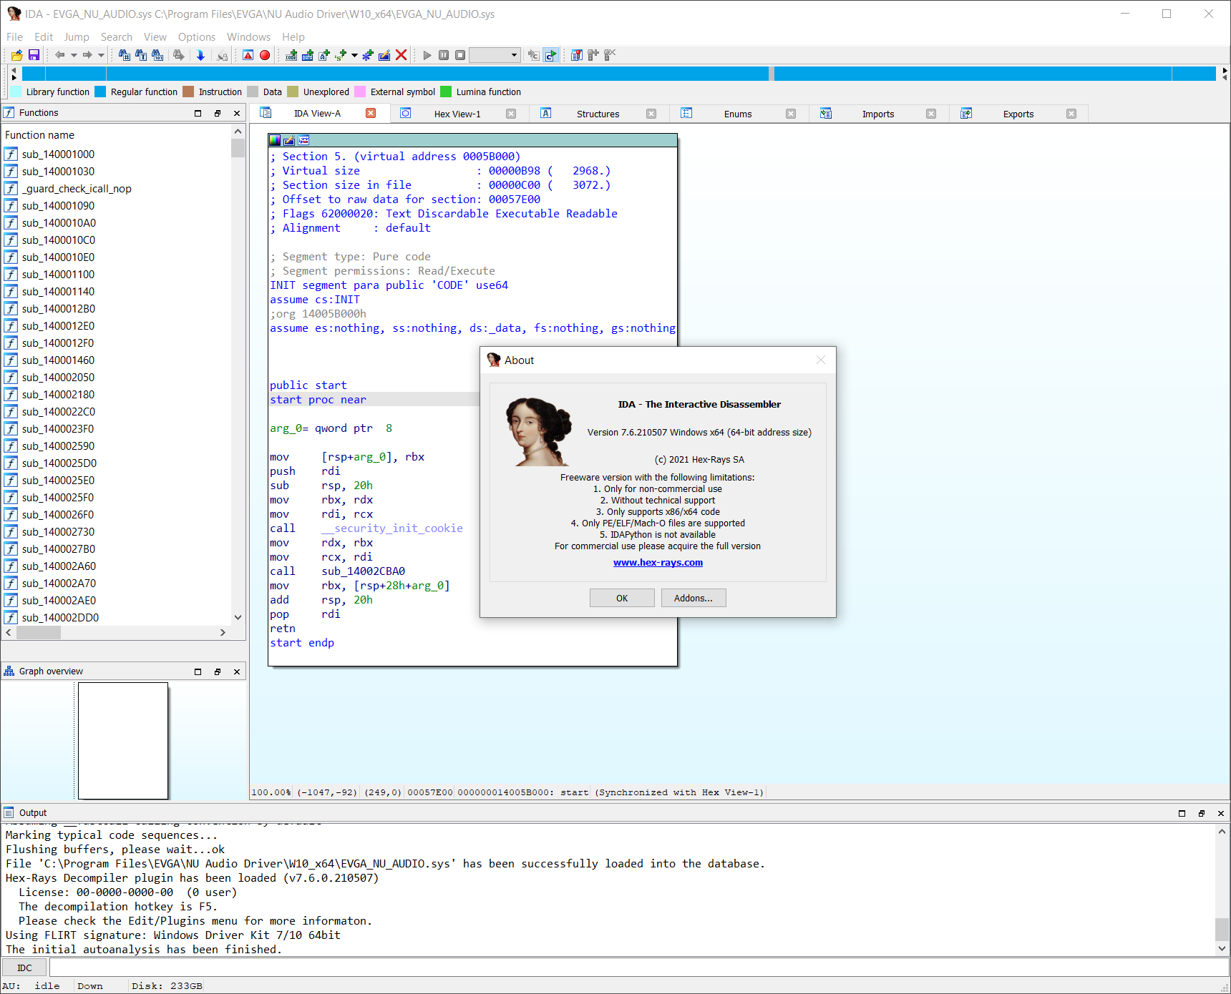Image resolution: width=1231 pixels, height=994 pixels.
Task: Close the Enums tab
Action: [x=791, y=114]
